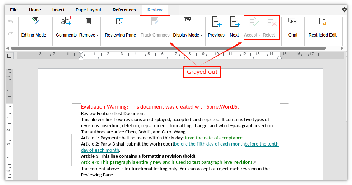This screenshot has height=185, width=352.
Task: Click the Restricted Edit label
Action: 322,35
